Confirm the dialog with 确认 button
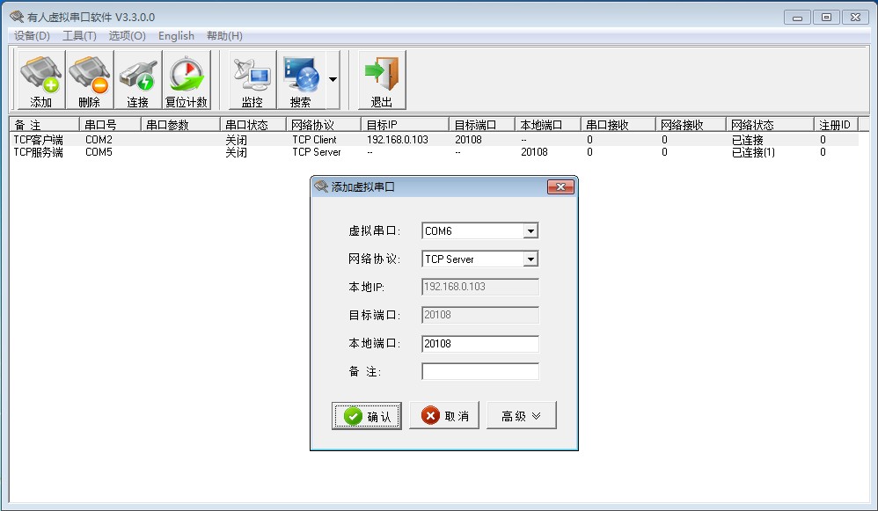 click(x=366, y=415)
